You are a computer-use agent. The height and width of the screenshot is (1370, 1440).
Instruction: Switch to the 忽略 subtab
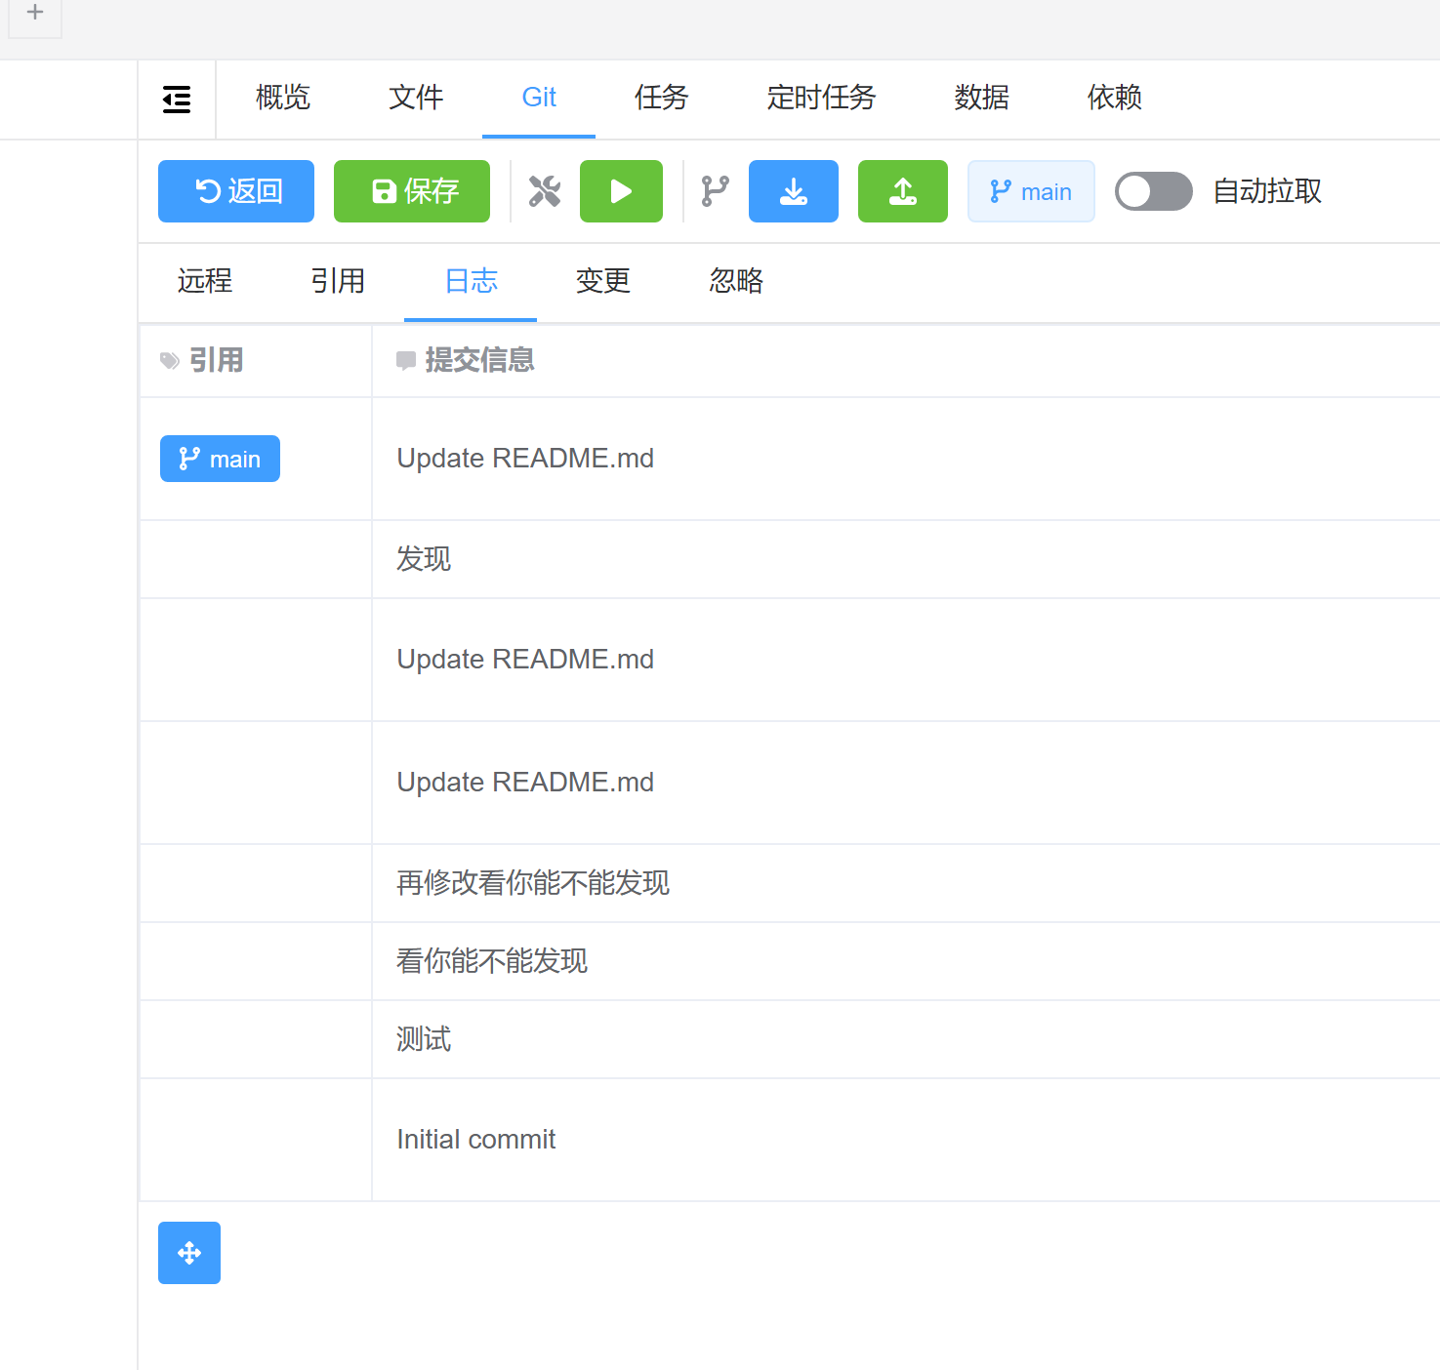point(735,282)
